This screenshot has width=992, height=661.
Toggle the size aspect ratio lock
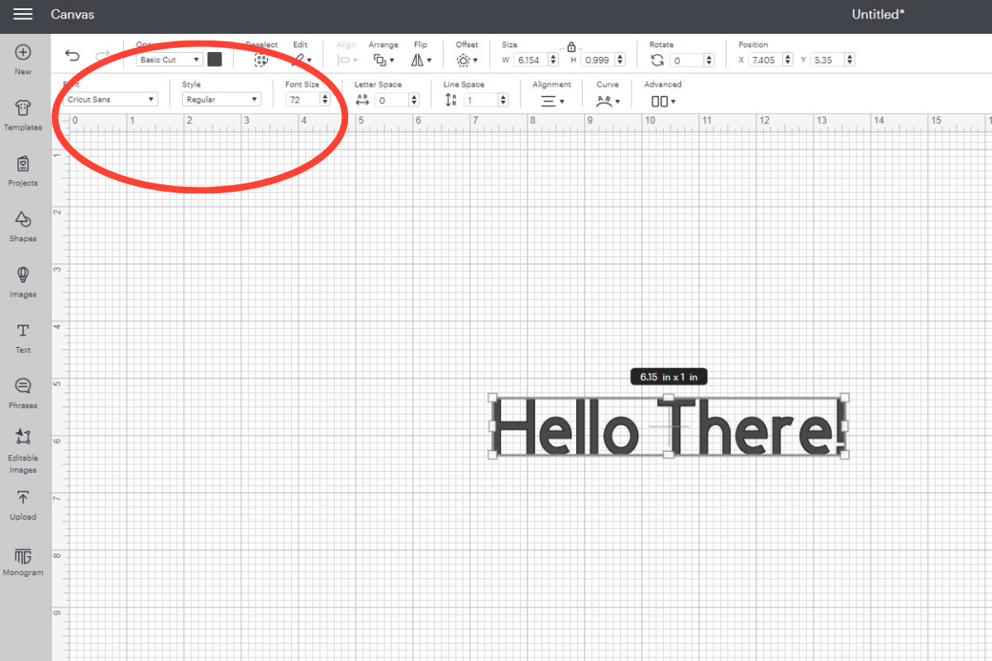[571, 48]
